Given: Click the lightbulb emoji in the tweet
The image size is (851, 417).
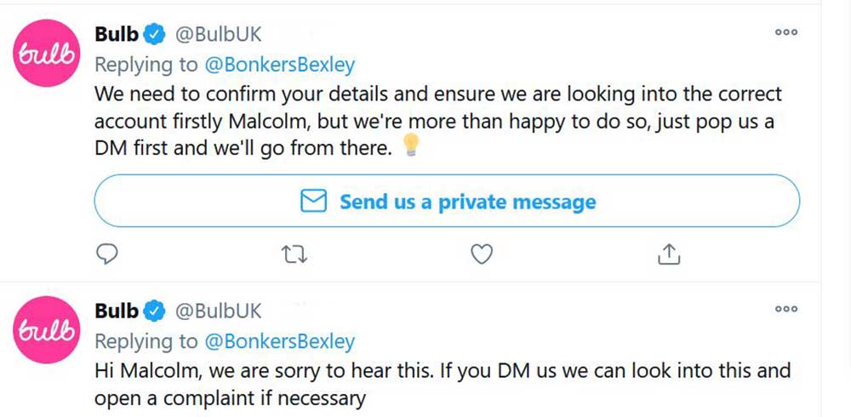Looking at the screenshot, I should click(x=410, y=147).
